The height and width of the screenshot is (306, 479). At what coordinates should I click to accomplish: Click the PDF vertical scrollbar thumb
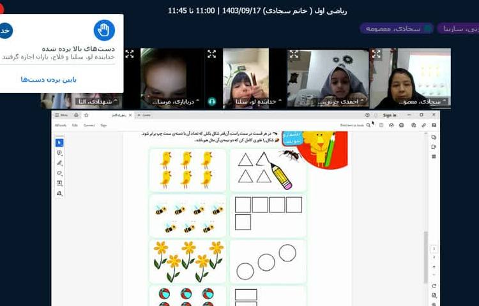pyautogui.click(x=426, y=258)
